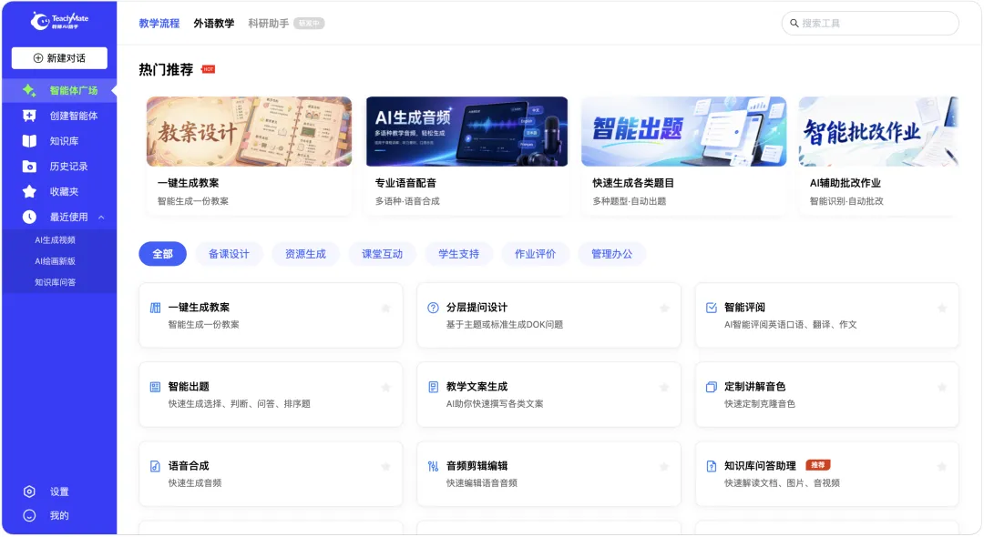Click the TeachMate logo
Screen dimensions: 984x537
point(59,21)
